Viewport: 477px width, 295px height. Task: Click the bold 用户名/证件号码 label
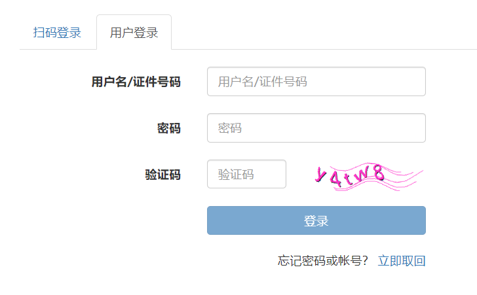[x=136, y=82]
